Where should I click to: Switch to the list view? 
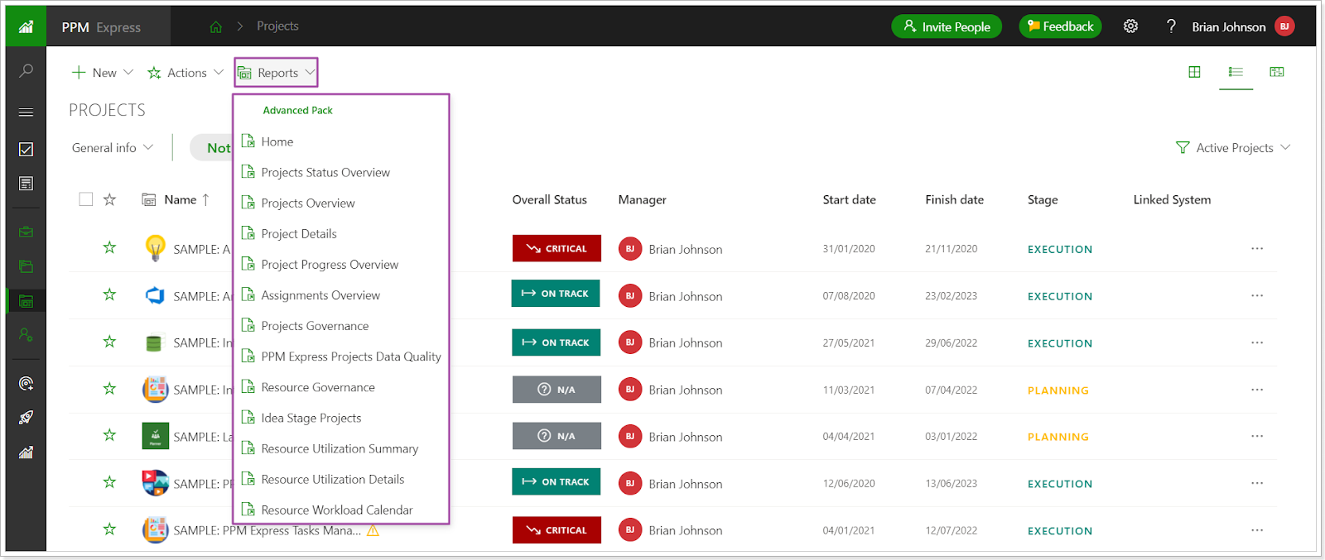[1236, 72]
